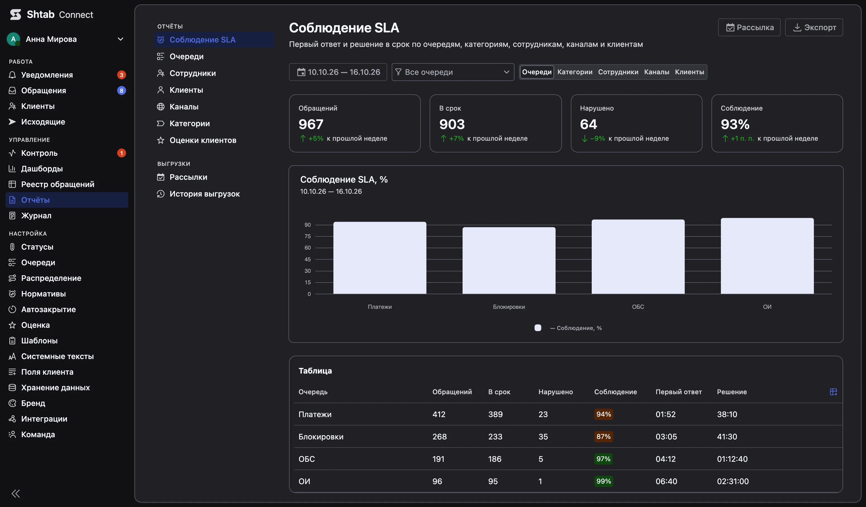Click the Блокировки bar in the chart
Screen dimensions: 866x507
(509, 260)
